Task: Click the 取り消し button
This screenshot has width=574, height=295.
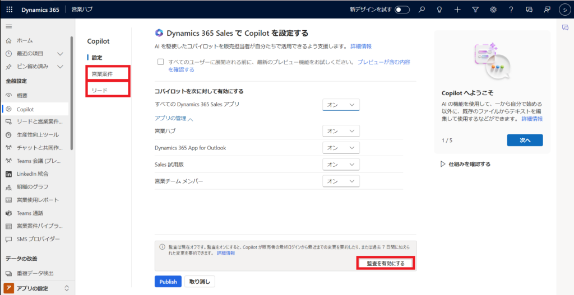Action: coord(200,282)
